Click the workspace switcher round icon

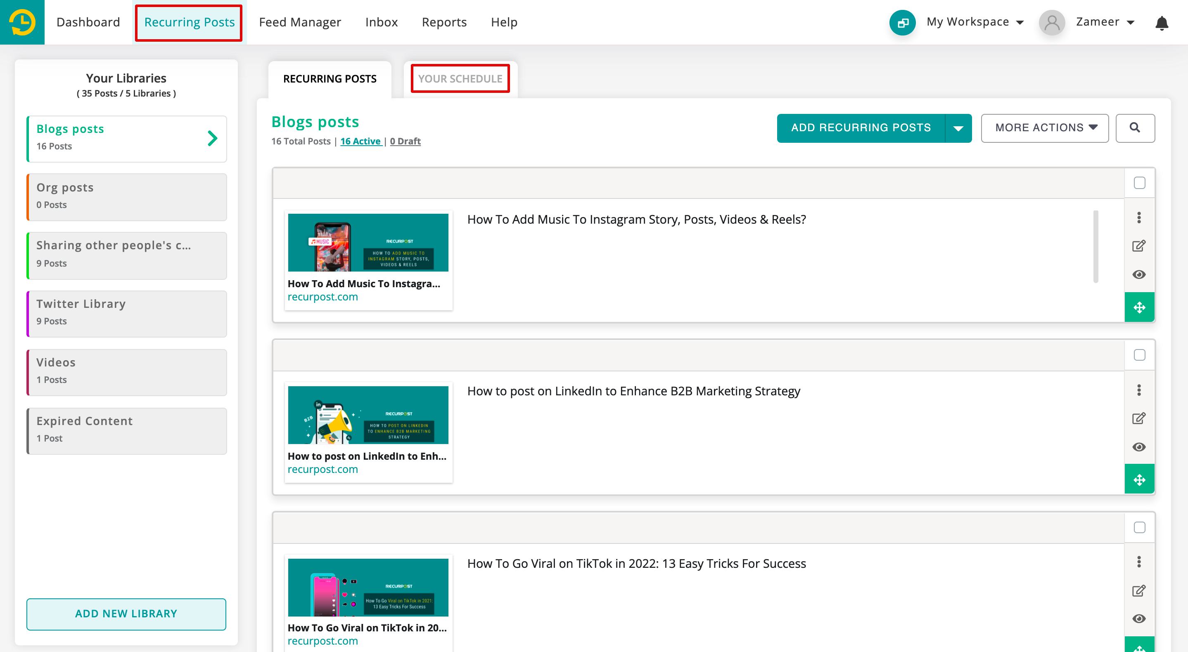coord(902,22)
